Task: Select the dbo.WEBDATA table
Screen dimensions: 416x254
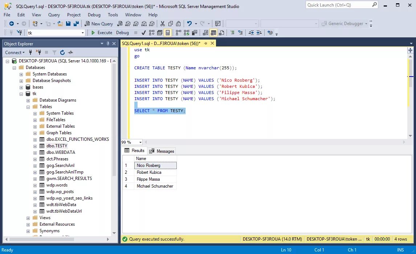Action: (x=61, y=152)
